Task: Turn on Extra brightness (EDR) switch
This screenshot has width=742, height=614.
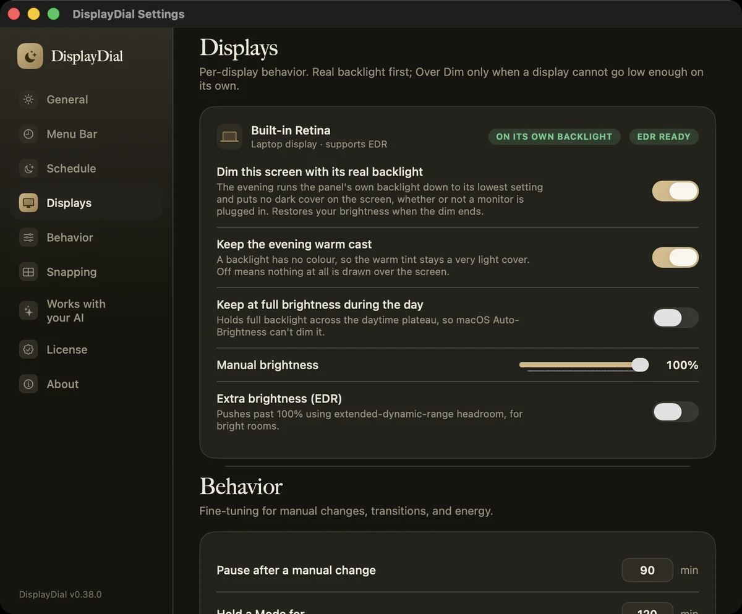Action: click(675, 412)
